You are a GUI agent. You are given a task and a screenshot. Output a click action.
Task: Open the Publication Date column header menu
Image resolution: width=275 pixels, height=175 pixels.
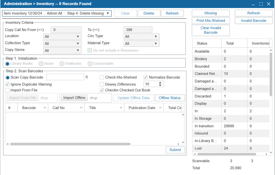[x=160, y=108]
